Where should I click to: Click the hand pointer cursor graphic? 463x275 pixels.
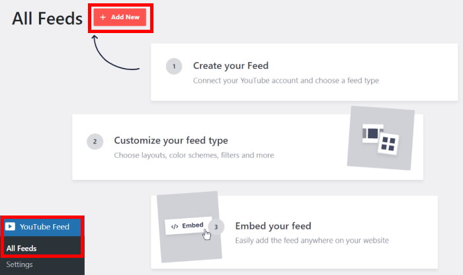207,235
